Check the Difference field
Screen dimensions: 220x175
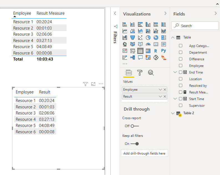click(181, 59)
